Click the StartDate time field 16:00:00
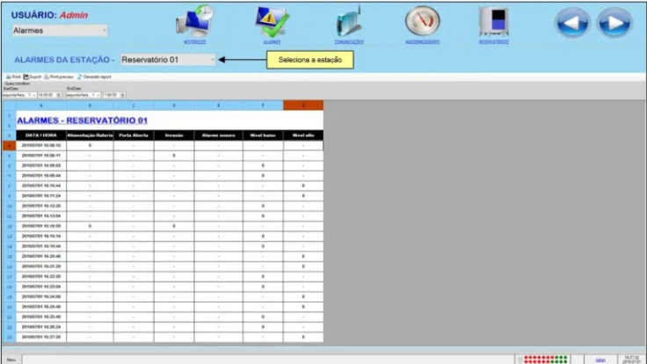This screenshot has height=364, width=647. point(47,94)
